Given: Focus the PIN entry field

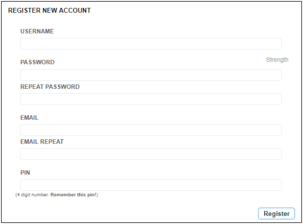Looking at the screenshot, I should tap(151, 185).
